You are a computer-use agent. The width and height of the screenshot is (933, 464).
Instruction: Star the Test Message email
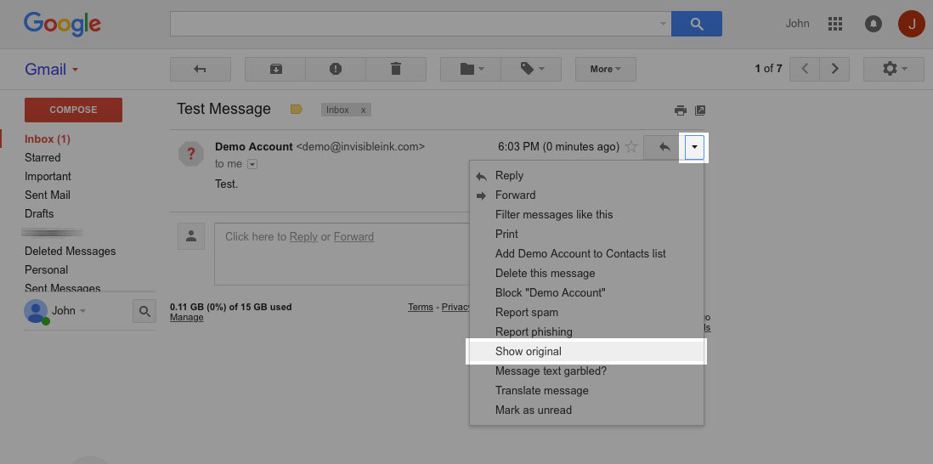point(631,147)
